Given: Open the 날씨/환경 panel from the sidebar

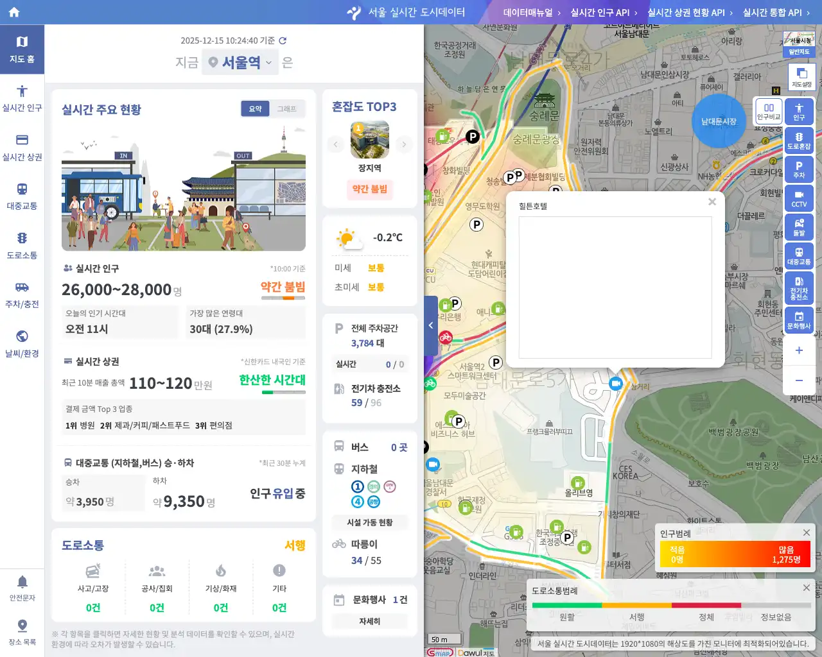Looking at the screenshot, I should (x=22, y=341).
